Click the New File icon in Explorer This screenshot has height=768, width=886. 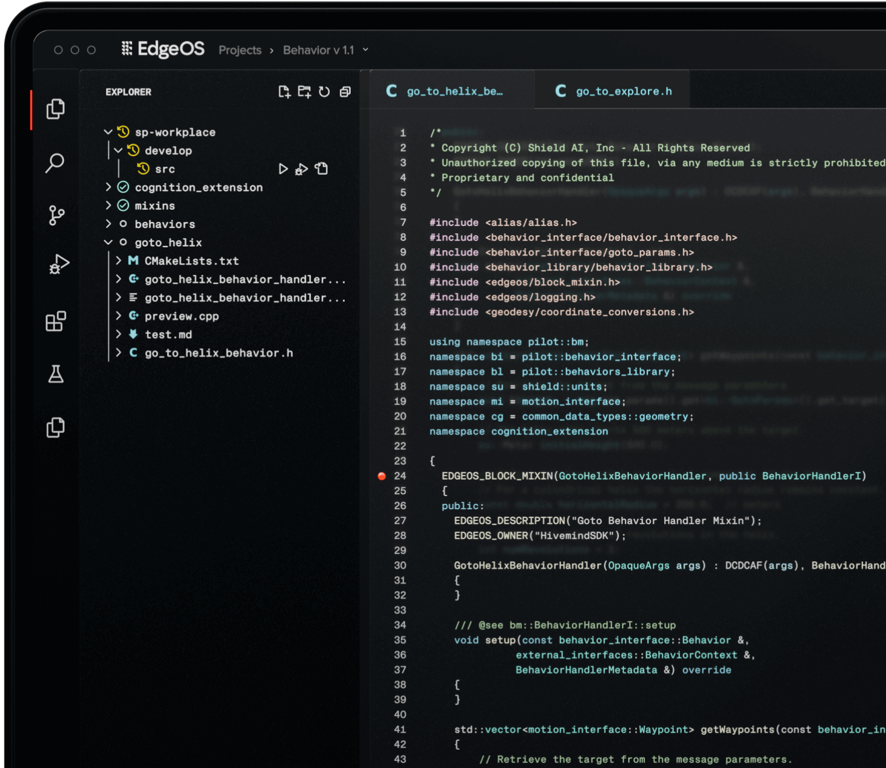(284, 92)
